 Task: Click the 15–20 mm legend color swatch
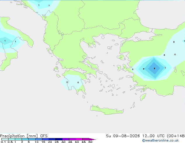pos(46,139)
